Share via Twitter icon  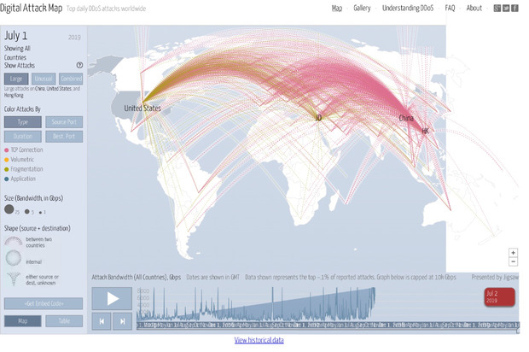506,8
